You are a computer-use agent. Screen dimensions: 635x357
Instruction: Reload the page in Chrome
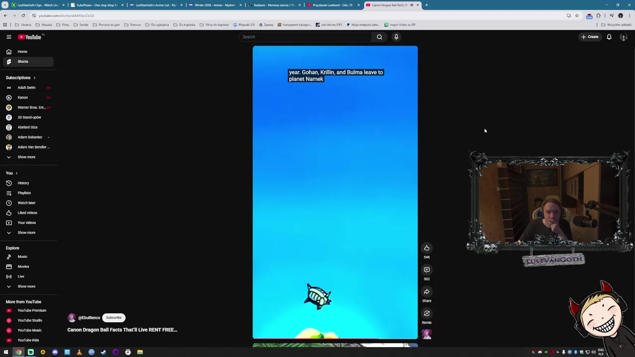coord(23,15)
